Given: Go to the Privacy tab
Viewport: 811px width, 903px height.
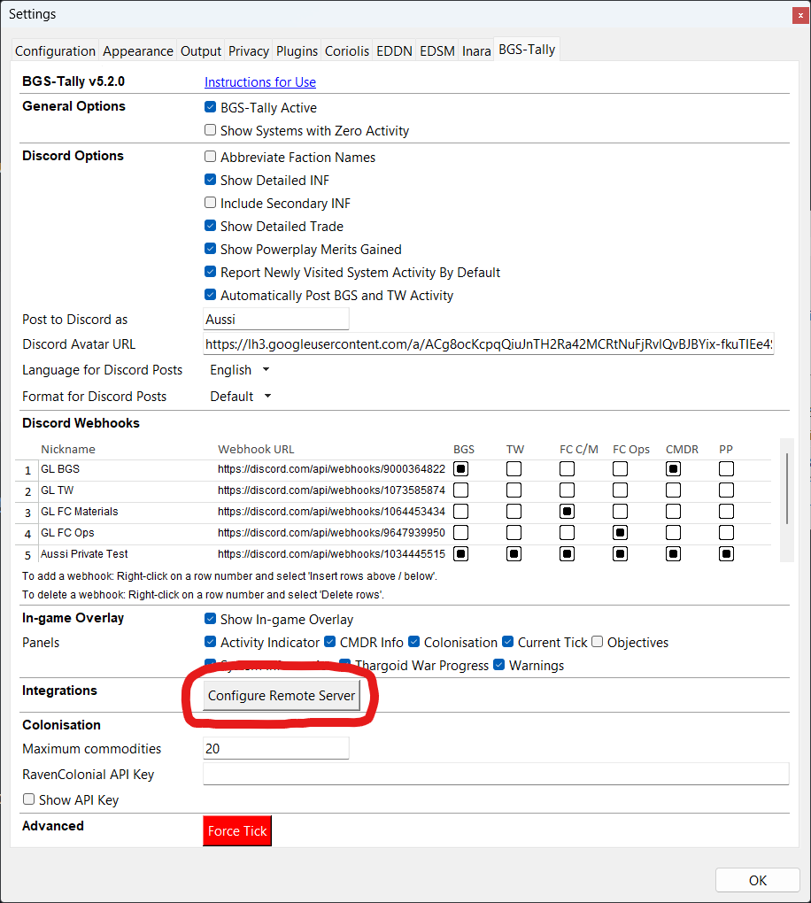Looking at the screenshot, I should (x=248, y=51).
